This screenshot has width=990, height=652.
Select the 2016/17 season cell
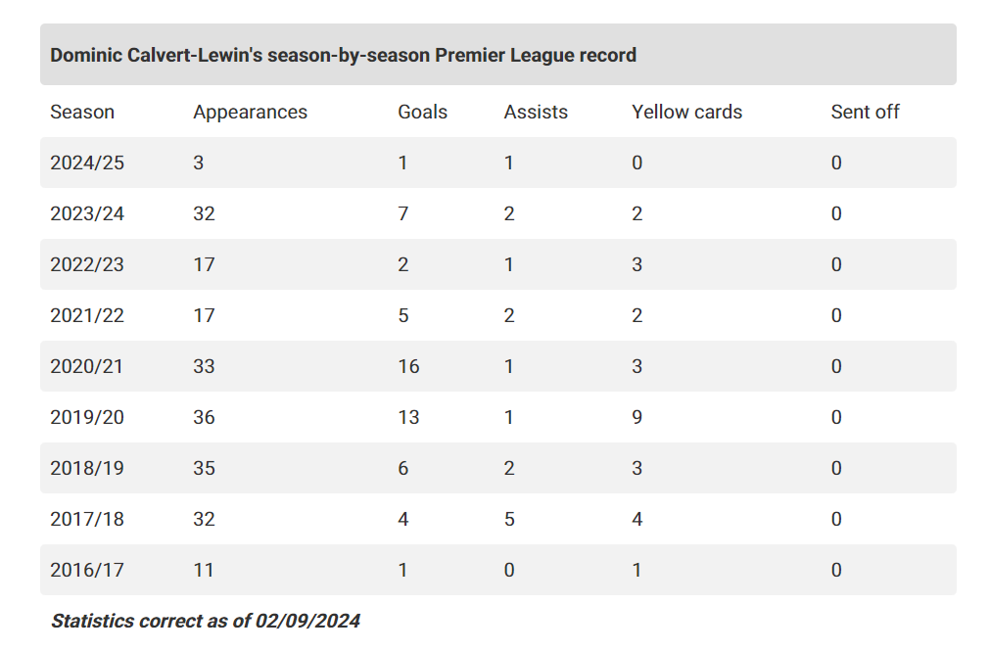coord(87,570)
